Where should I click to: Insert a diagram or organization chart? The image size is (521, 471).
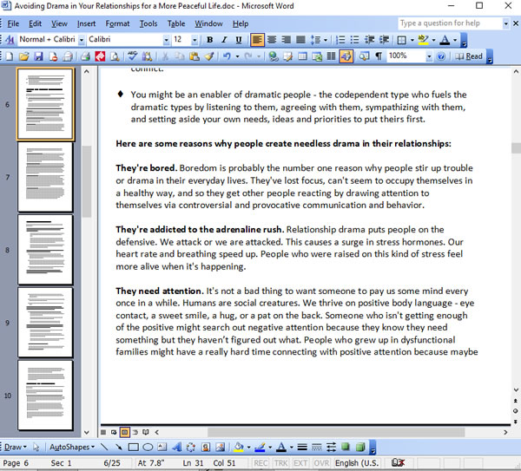tap(191, 447)
